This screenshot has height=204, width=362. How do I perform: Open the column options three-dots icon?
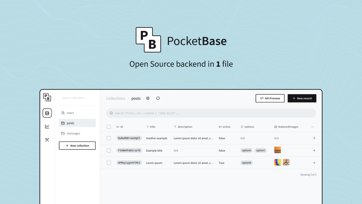pyautogui.click(x=313, y=127)
